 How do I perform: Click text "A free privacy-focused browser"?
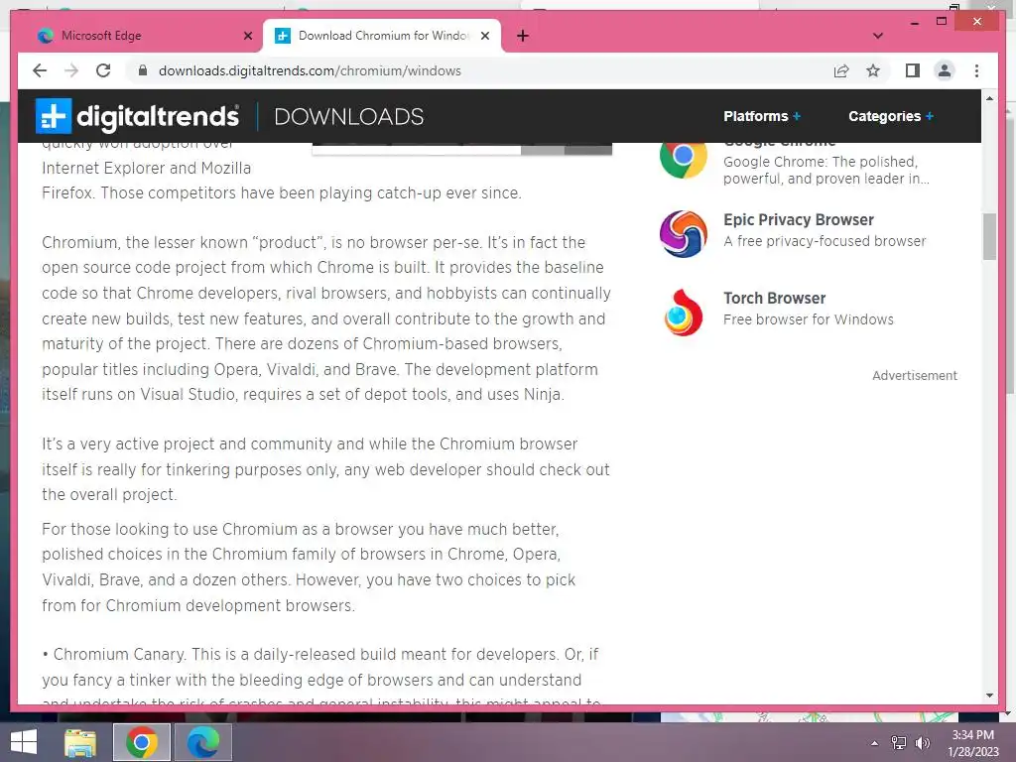825,241
